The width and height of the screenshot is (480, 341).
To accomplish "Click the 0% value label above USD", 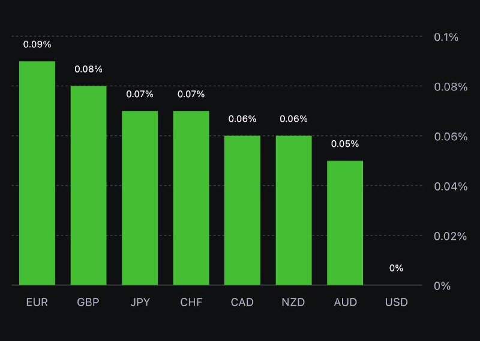I will click(397, 268).
